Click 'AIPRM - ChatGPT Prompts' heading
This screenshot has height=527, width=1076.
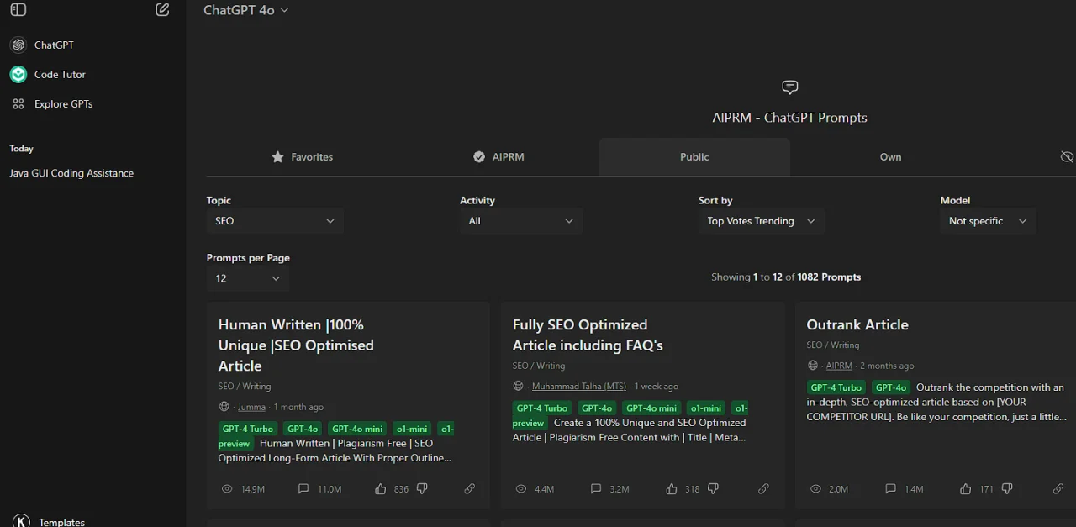789,118
